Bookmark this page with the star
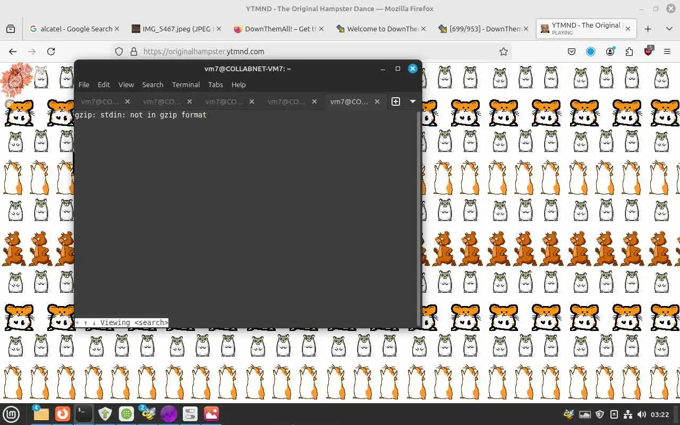This screenshot has height=425, width=680. [x=504, y=52]
